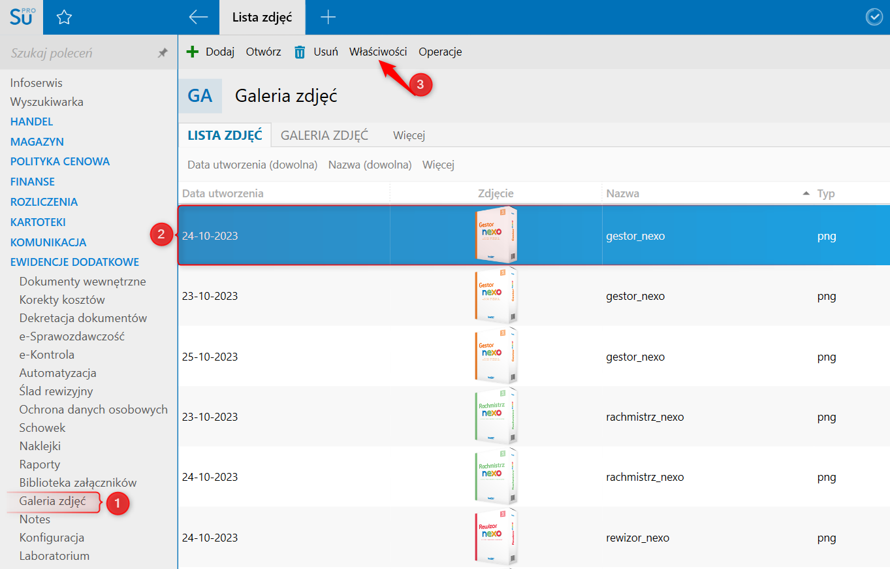Image resolution: width=890 pixels, height=569 pixels.
Task: Click the Subiekt PRO logo icon
Action: pyautogui.click(x=22, y=18)
